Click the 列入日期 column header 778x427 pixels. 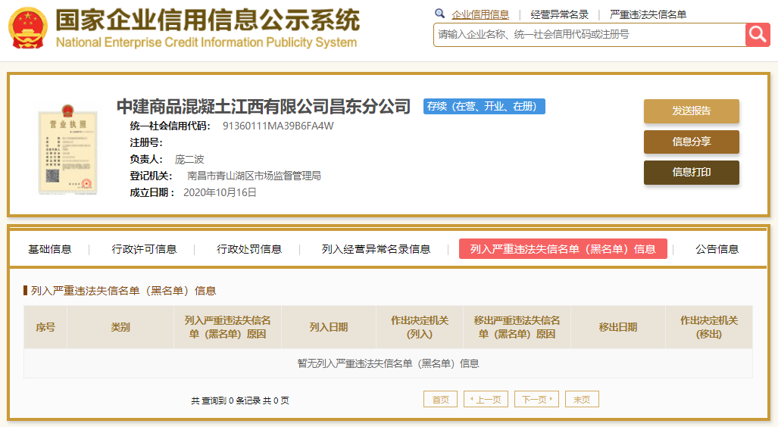pyautogui.click(x=329, y=327)
